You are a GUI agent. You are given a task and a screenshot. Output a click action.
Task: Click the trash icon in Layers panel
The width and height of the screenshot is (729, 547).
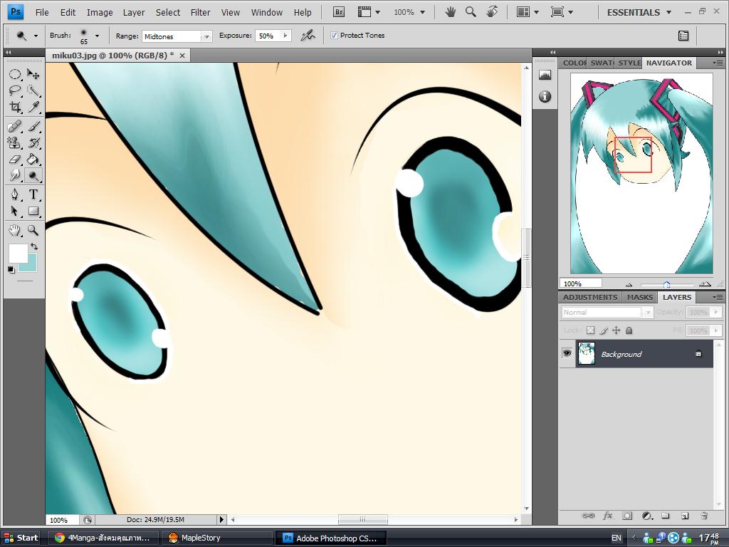click(703, 516)
